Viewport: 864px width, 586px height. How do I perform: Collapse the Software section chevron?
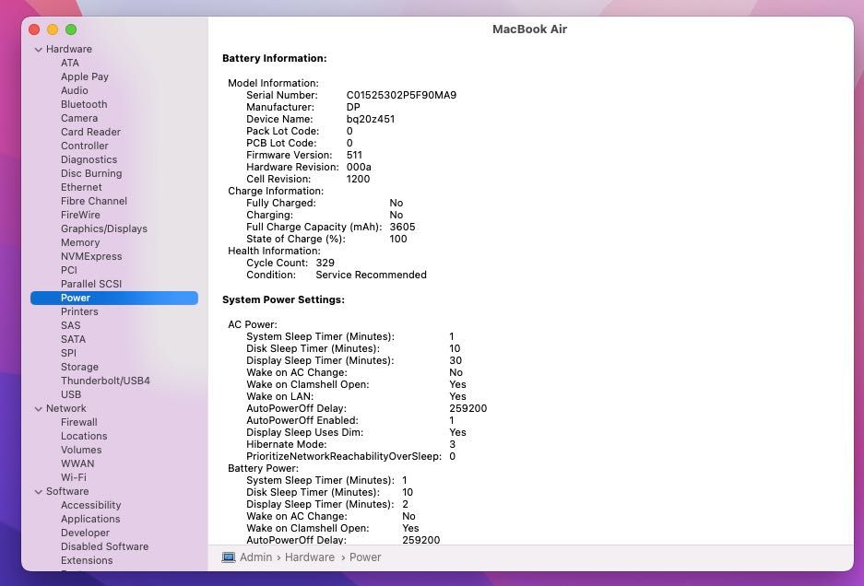[38, 492]
